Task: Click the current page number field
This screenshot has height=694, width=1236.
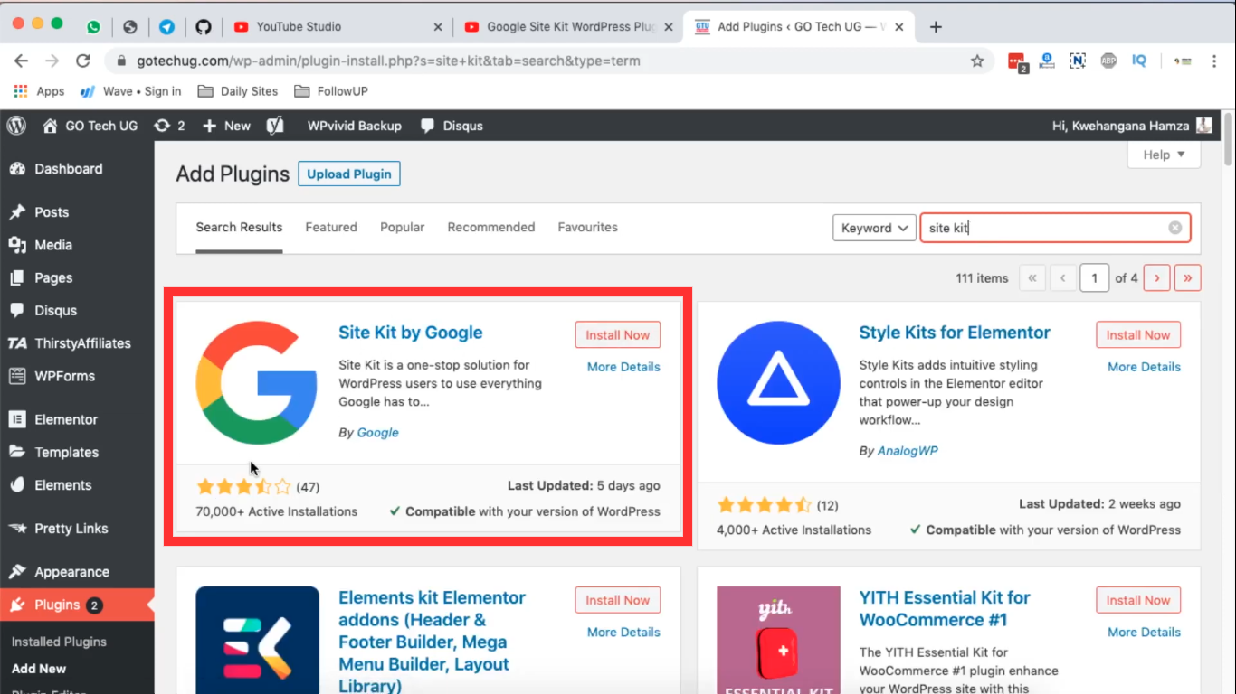Action: [1094, 278]
